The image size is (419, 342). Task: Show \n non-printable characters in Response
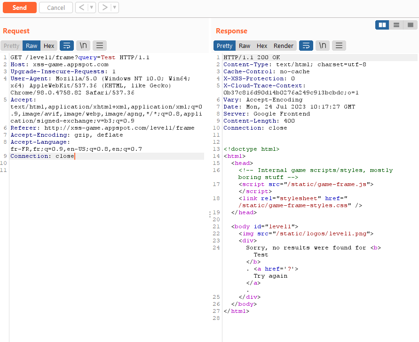323,46
